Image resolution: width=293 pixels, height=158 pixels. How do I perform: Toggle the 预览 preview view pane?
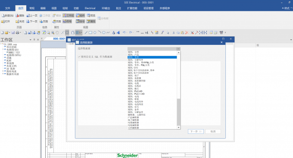91,16
